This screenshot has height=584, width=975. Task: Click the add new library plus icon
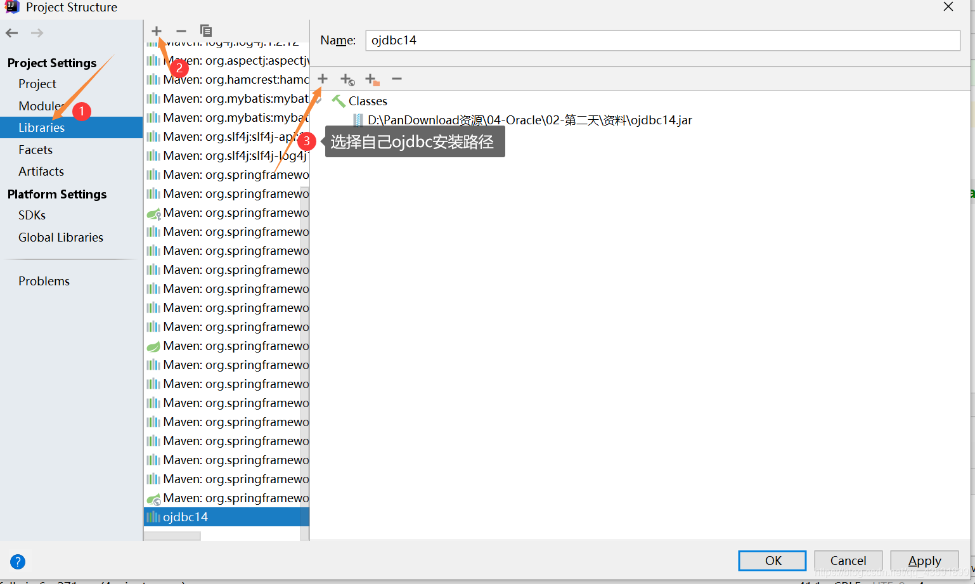coord(156,30)
